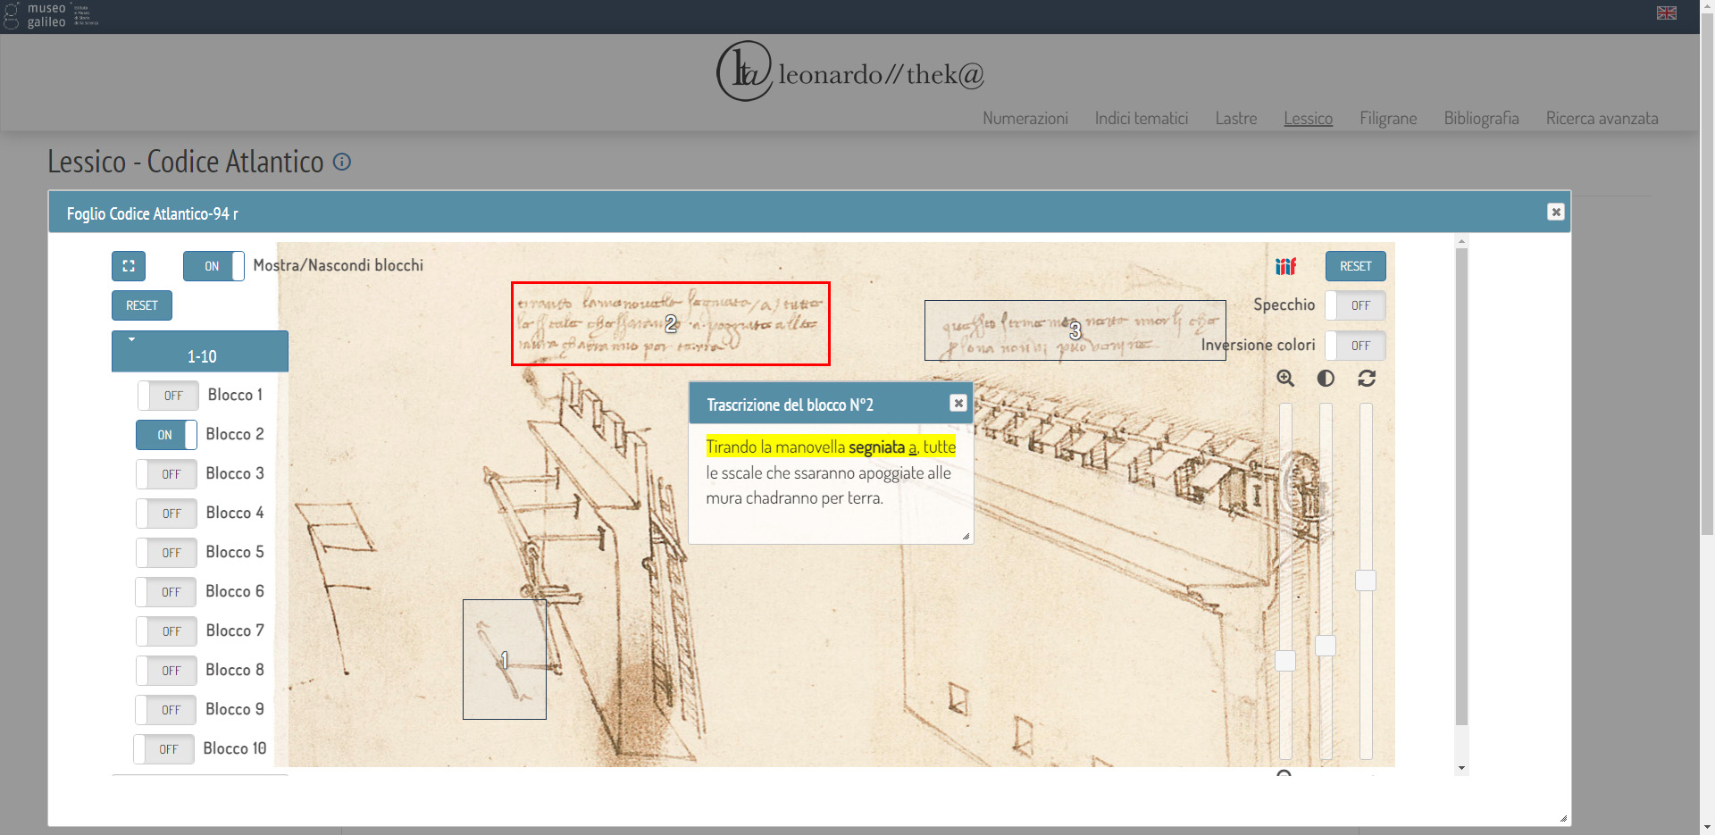1715x835 pixels.
Task: Select block 3 region on manuscript
Action: tap(1075, 330)
